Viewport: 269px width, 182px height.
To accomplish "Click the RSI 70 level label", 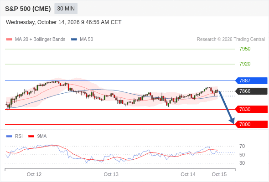I will pyautogui.click(x=242, y=146).
